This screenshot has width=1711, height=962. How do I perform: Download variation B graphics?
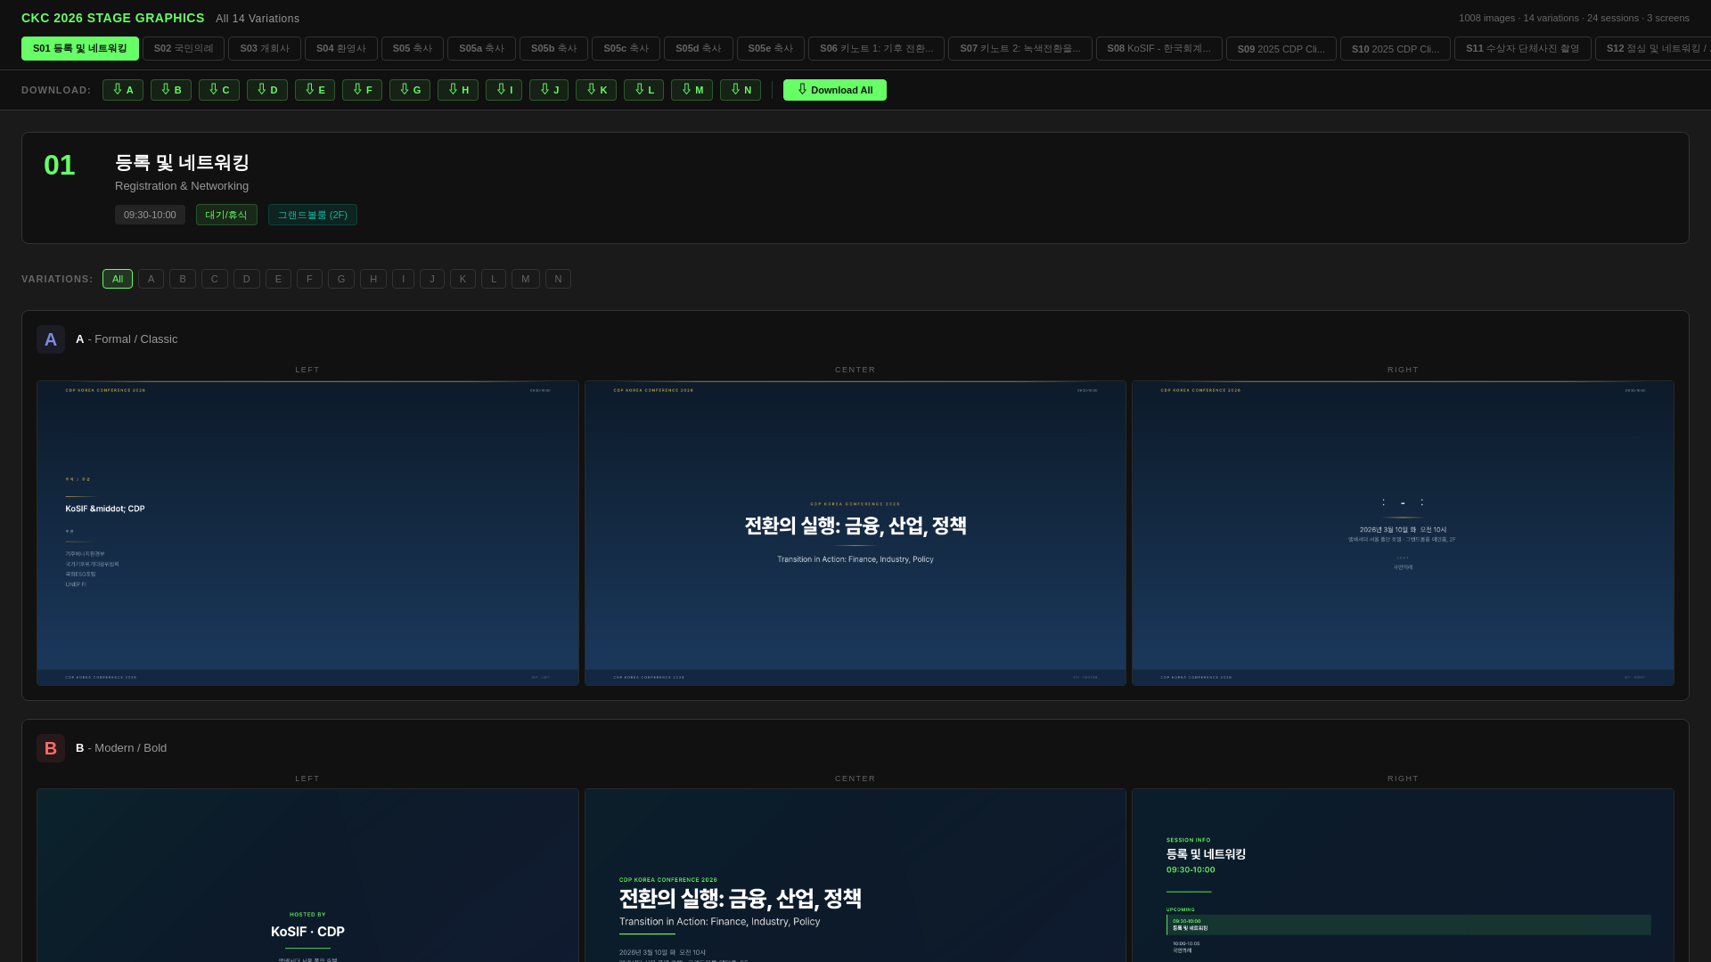pos(171,90)
